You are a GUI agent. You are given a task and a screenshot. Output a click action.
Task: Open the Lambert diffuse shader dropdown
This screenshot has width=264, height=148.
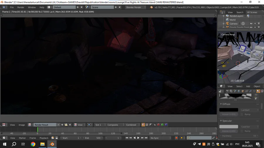250,110
